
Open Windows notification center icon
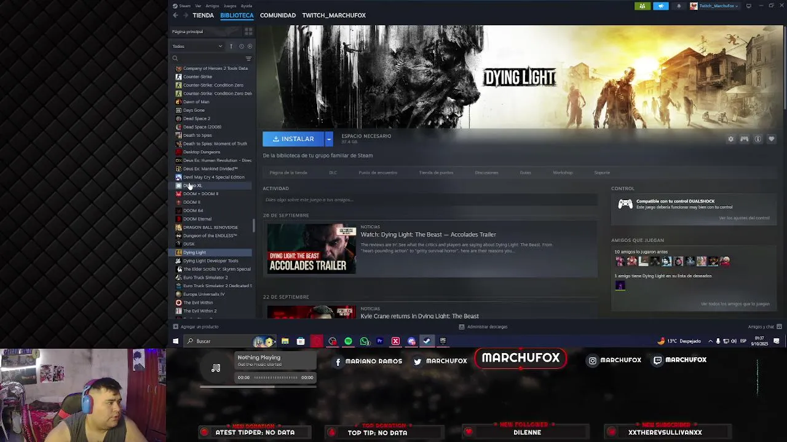pos(777,341)
